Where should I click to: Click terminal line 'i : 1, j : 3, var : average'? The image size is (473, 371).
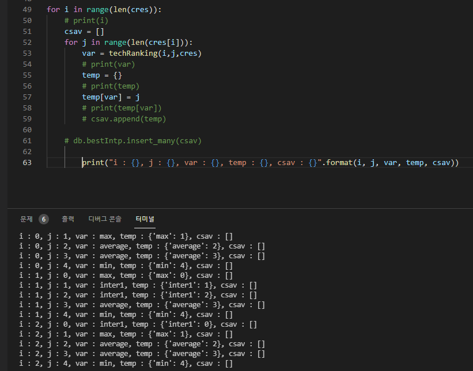point(142,305)
